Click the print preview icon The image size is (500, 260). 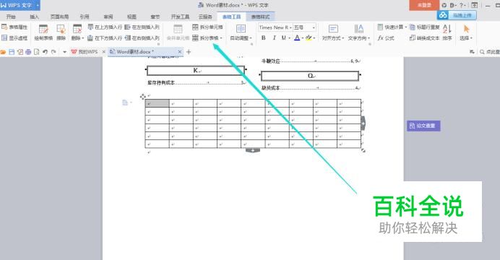[37, 51]
